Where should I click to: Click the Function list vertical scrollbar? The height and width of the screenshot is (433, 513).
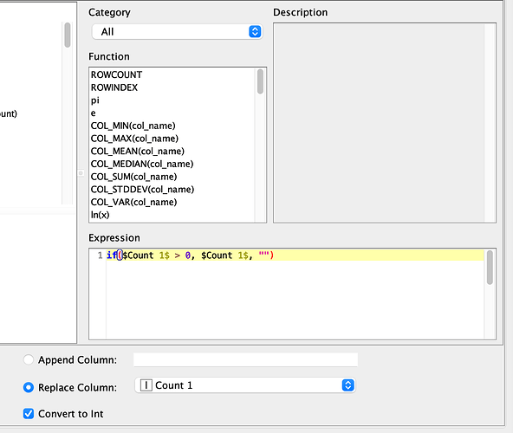[x=261, y=145]
